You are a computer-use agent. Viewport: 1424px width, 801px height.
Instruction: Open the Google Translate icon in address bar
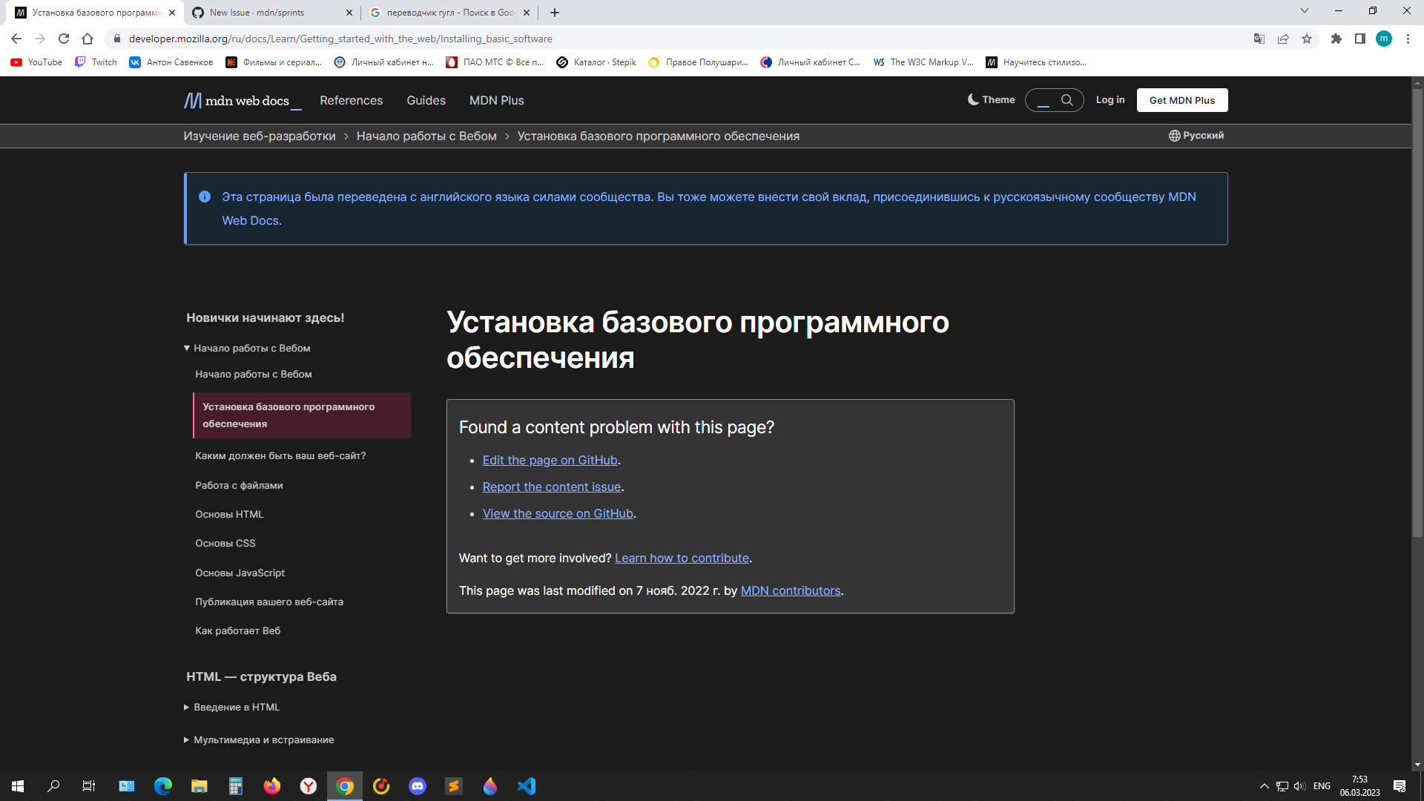click(1259, 39)
